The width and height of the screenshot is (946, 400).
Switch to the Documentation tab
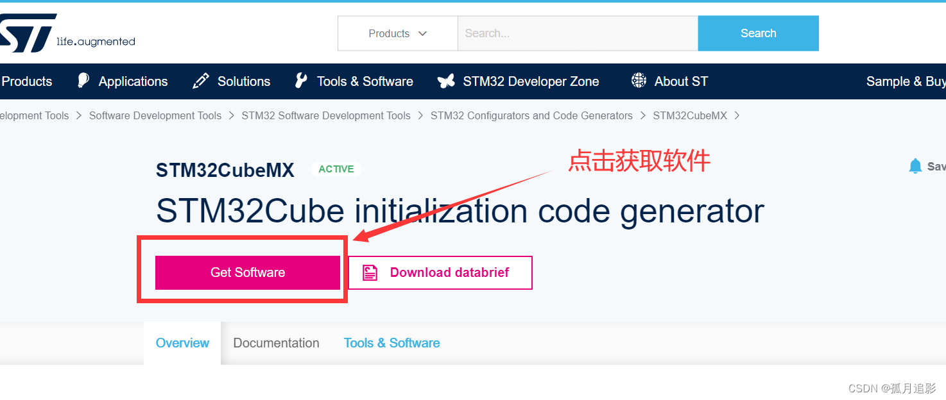(276, 343)
